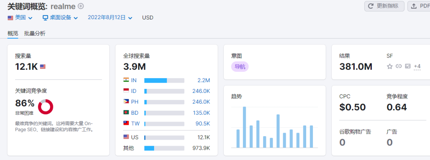Click the 其他 volume progress bar
Image resolution: width=430 pixels, height=160 pixels.
[164, 148]
